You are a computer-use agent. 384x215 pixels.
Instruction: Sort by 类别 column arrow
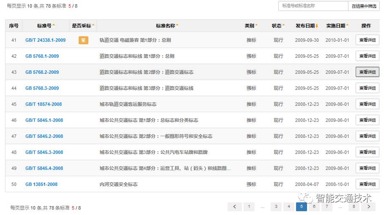click(x=256, y=25)
